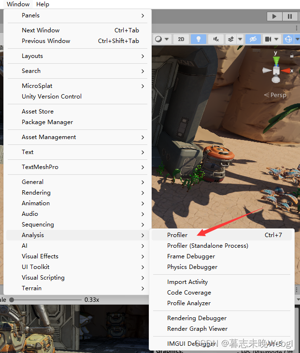300x353 pixels.
Task: Expand the AI submenu
Action: [x=77, y=246]
